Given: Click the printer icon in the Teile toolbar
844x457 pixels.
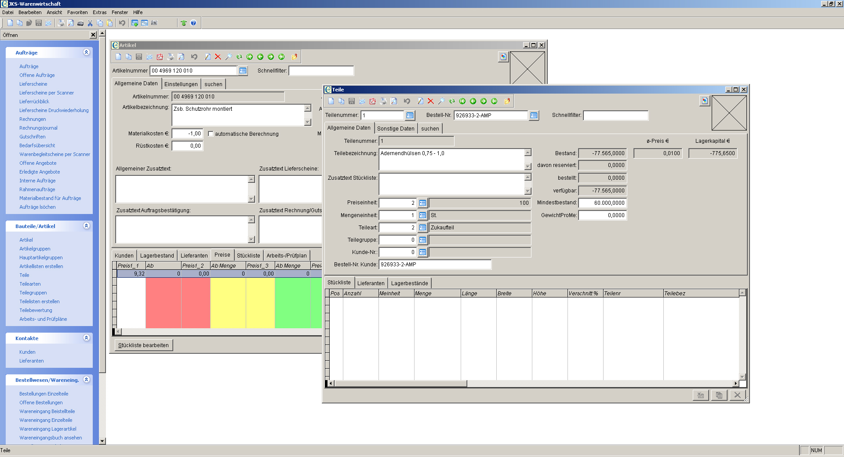Looking at the screenshot, I should pyautogui.click(x=383, y=101).
